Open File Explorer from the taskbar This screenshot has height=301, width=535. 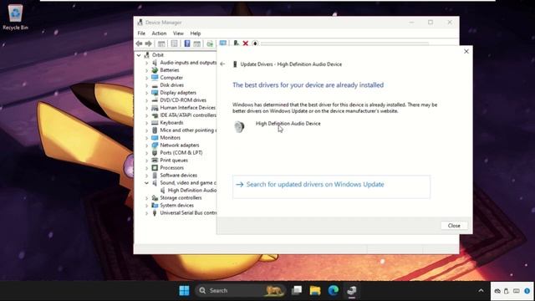(315, 290)
